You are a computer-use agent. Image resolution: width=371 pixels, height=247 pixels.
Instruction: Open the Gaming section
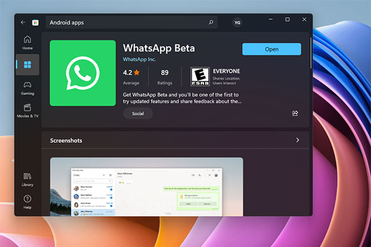pyautogui.click(x=27, y=88)
